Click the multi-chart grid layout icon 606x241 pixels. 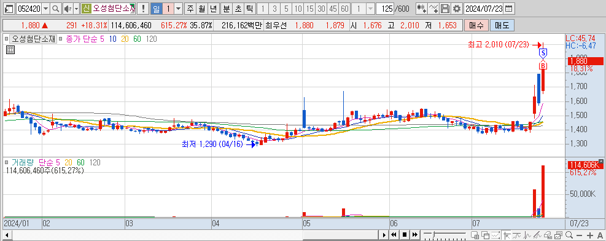click(475, 235)
